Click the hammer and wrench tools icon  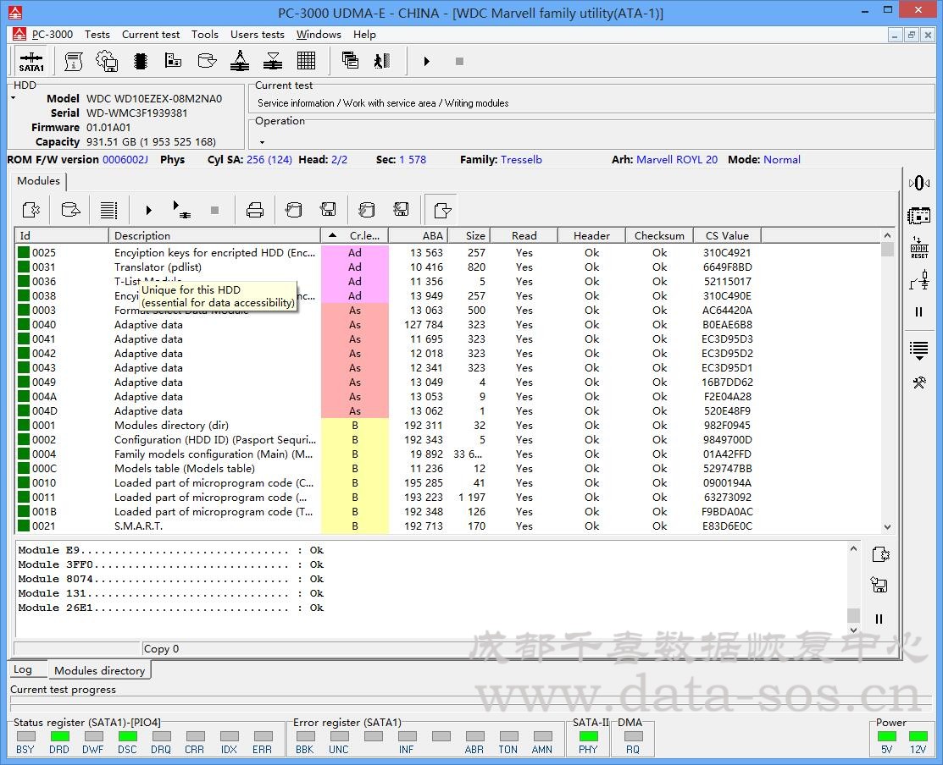(919, 382)
